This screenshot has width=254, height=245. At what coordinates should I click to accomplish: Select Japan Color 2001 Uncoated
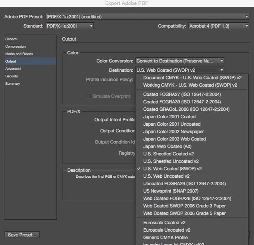[192, 124]
